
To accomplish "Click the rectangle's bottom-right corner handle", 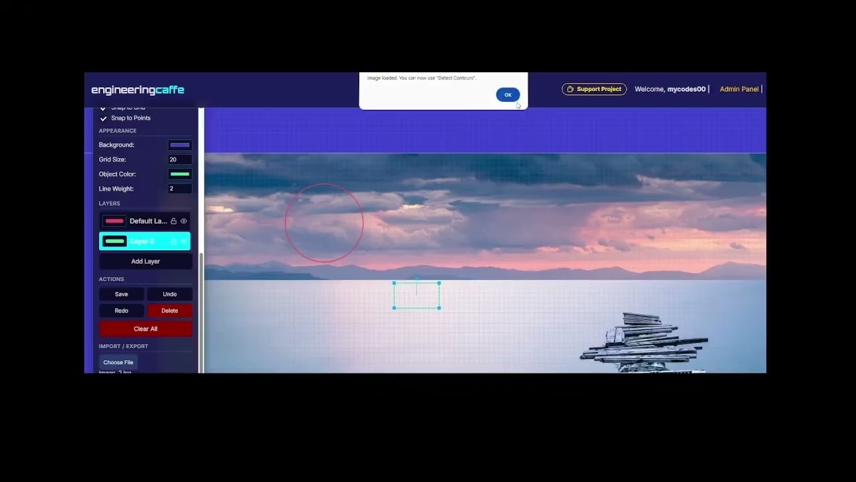I will 439,308.
